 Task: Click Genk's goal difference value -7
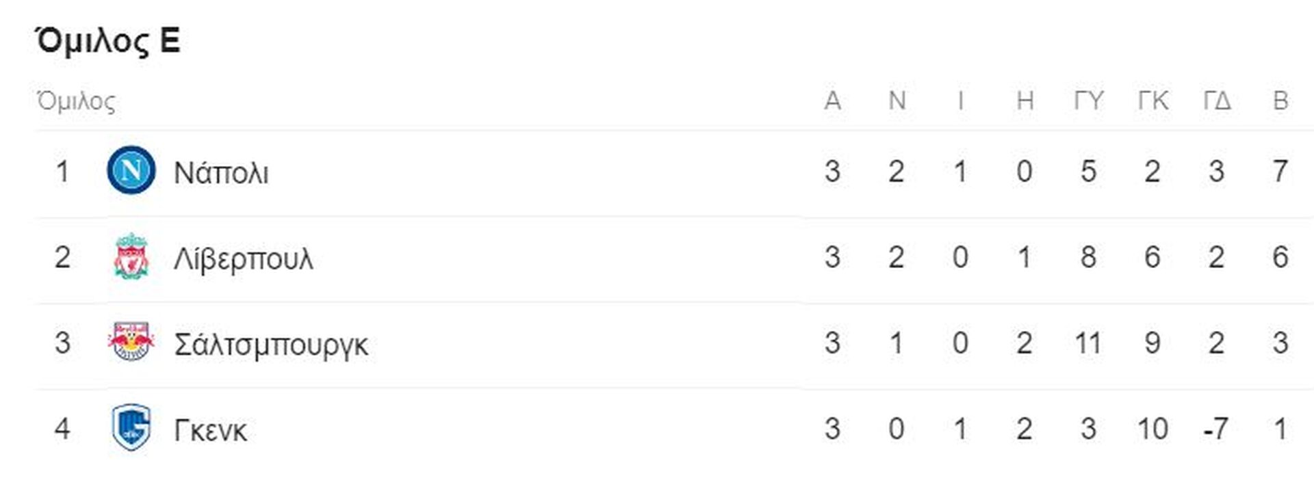point(1215,429)
